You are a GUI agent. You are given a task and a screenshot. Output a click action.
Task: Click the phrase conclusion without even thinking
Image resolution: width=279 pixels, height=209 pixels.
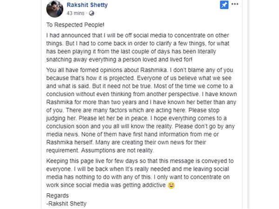pyautogui.click(x=86, y=94)
